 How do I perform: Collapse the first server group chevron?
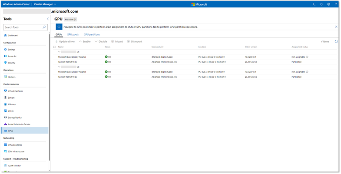(x=59, y=52)
